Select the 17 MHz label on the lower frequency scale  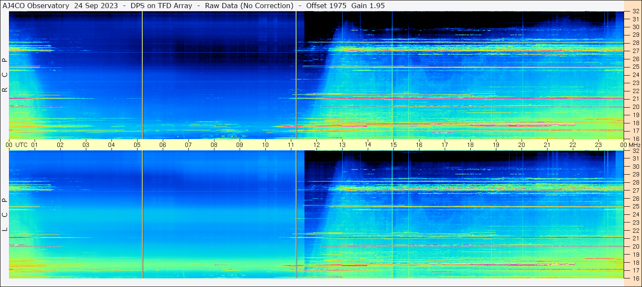tap(635, 270)
